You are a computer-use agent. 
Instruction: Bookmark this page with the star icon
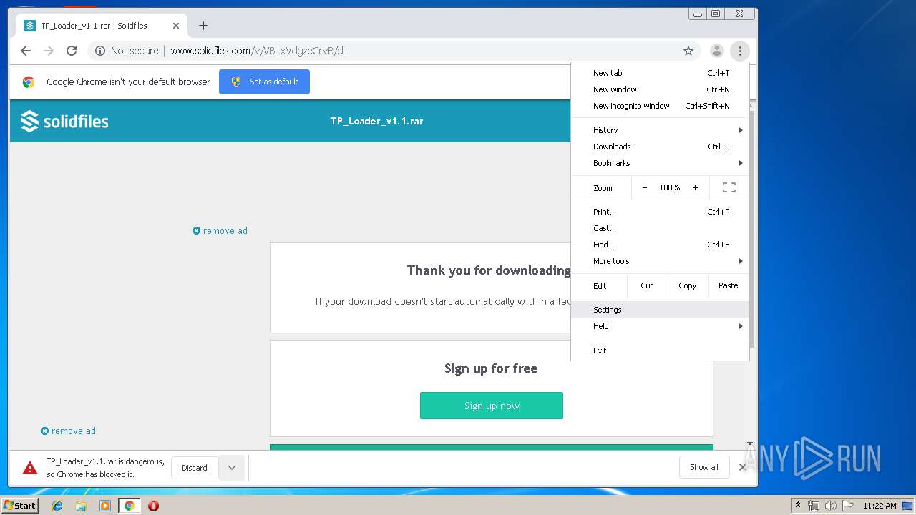[x=688, y=51]
